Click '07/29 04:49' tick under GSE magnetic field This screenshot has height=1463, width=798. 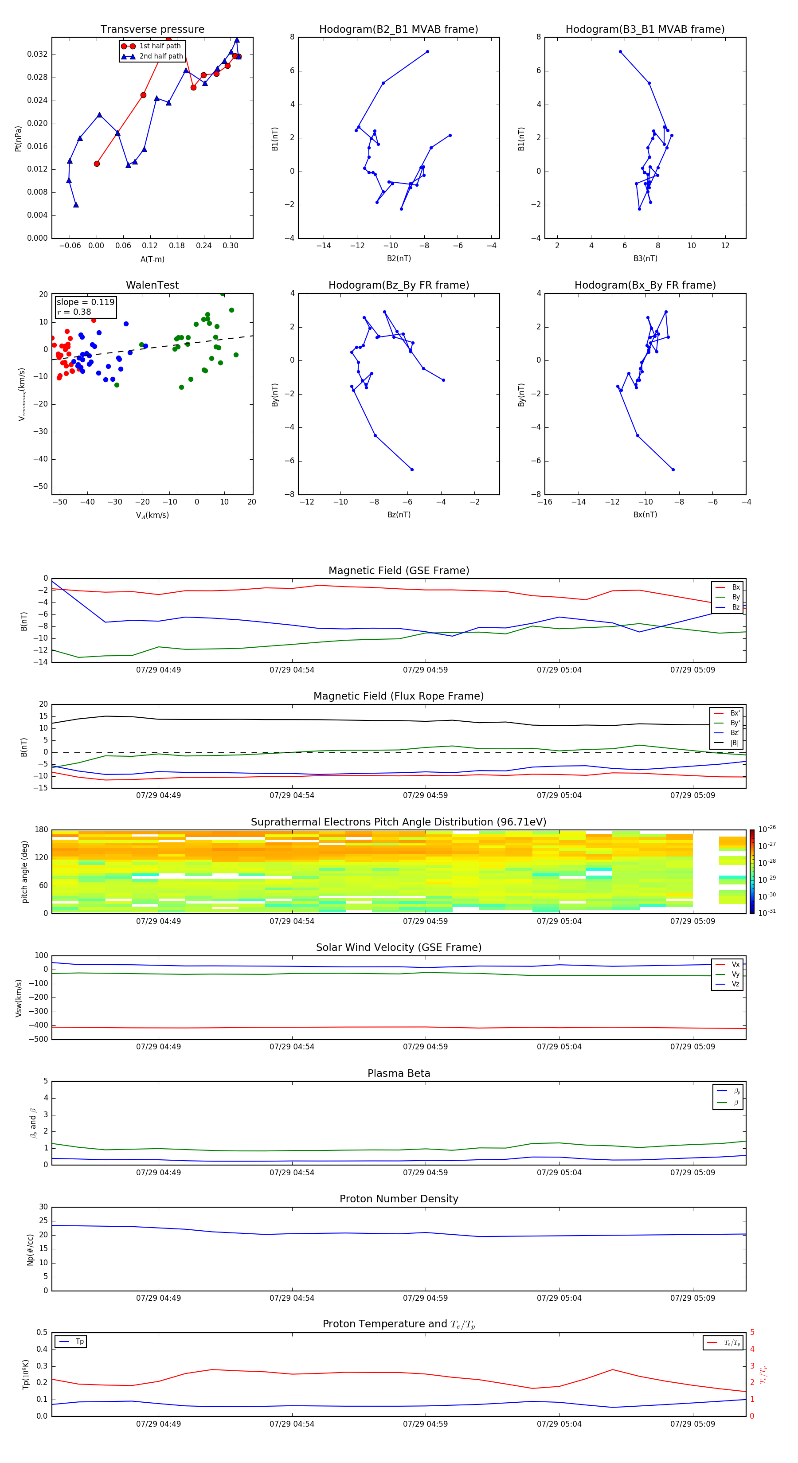point(158,670)
